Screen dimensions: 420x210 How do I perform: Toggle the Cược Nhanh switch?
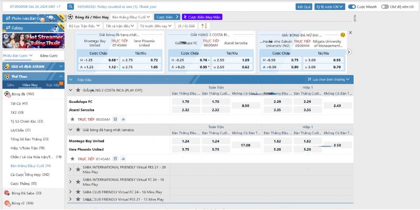[x=352, y=7]
